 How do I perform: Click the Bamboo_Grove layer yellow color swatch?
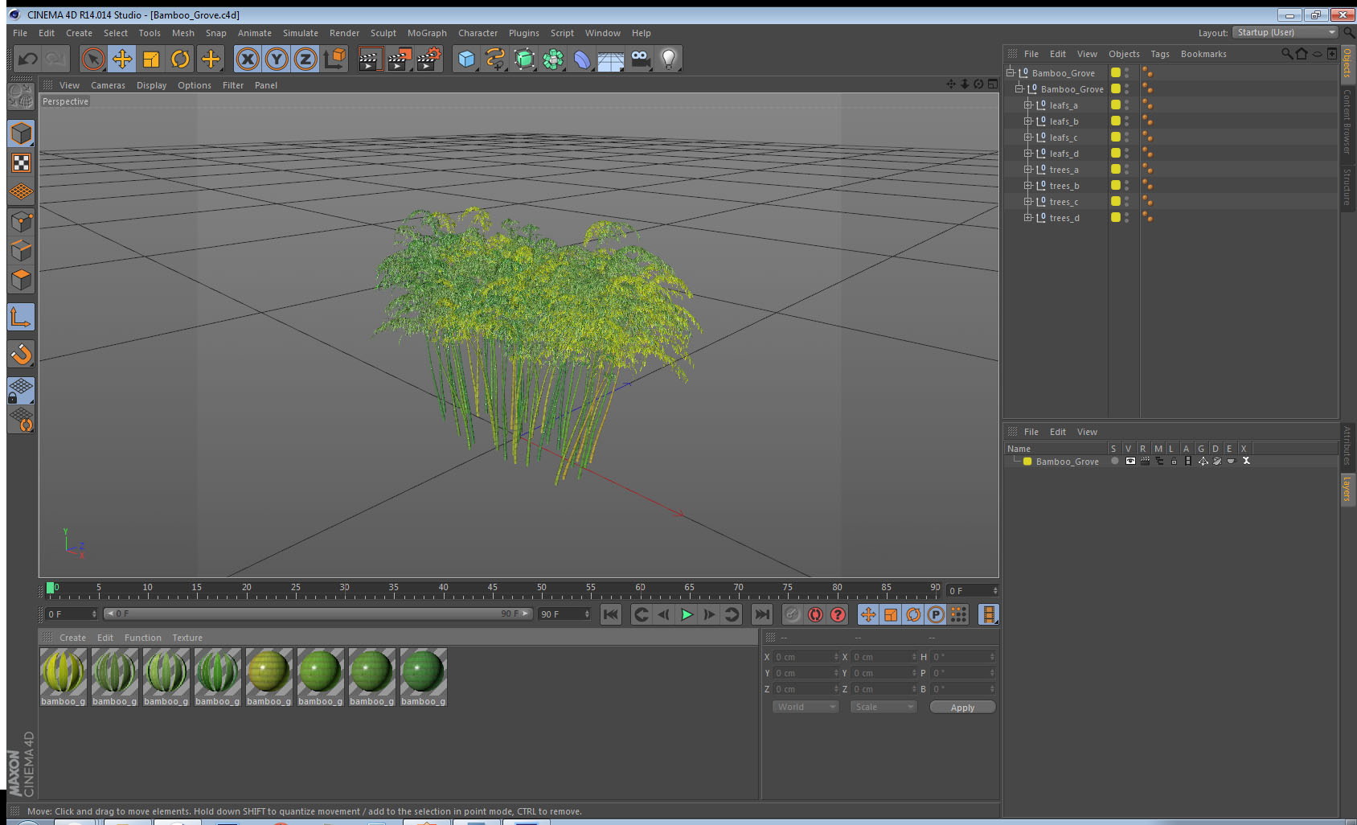click(1027, 462)
